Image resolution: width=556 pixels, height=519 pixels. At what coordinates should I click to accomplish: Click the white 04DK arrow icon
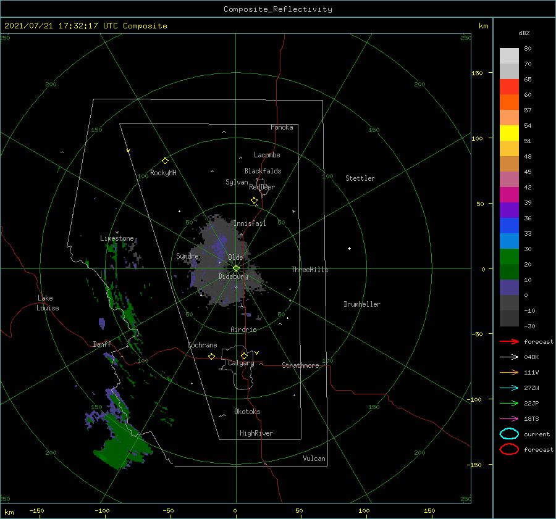coord(509,357)
